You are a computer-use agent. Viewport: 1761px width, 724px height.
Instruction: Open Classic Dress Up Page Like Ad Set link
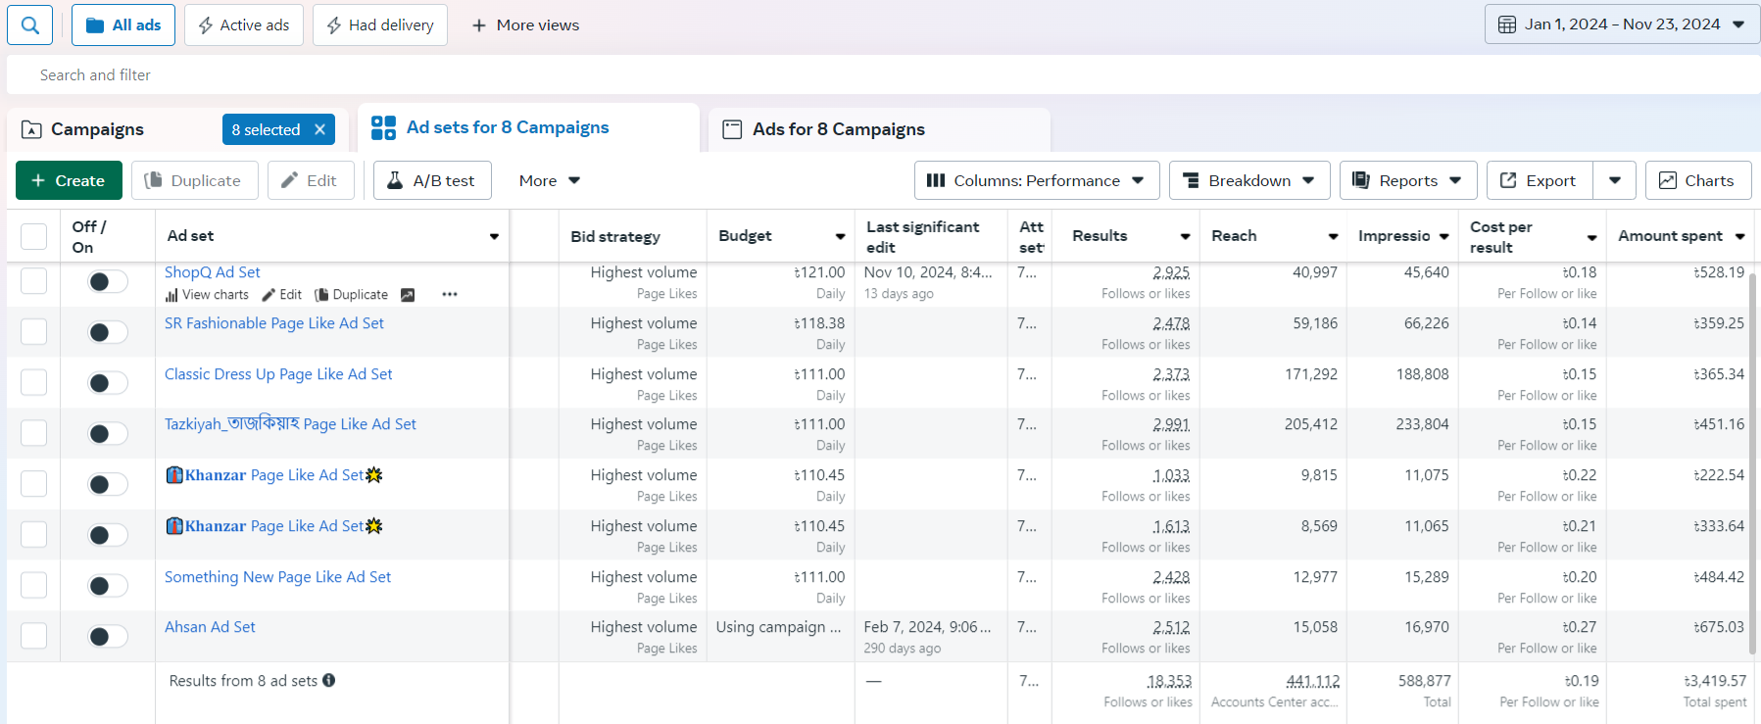click(x=278, y=374)
